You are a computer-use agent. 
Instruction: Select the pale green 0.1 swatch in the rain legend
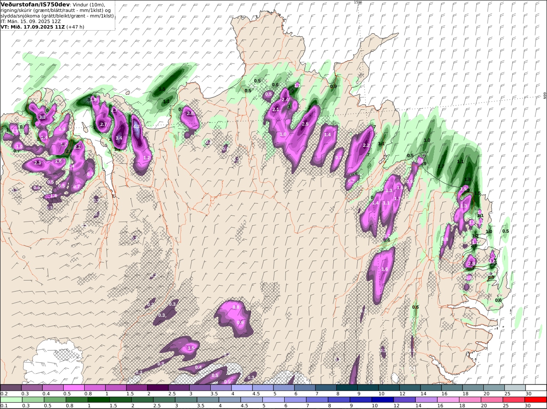tap(12, 400)
